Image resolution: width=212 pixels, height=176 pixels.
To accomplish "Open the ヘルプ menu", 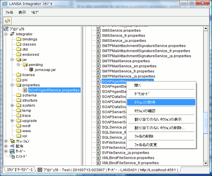I will pyautogui.click(x=35, y=12).
